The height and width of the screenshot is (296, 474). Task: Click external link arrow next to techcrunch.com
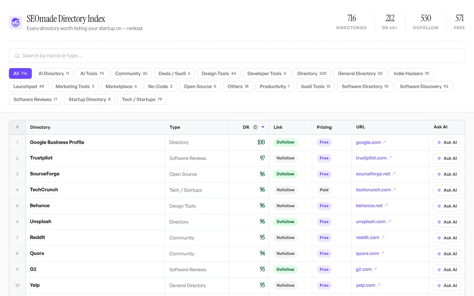pyautogui.click(x=394, y=190)
